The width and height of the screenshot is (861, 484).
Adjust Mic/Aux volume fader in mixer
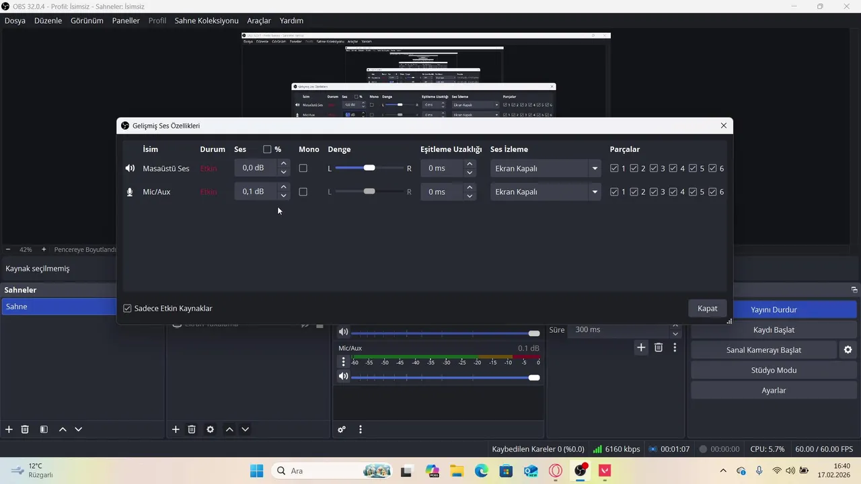point(534,377)
